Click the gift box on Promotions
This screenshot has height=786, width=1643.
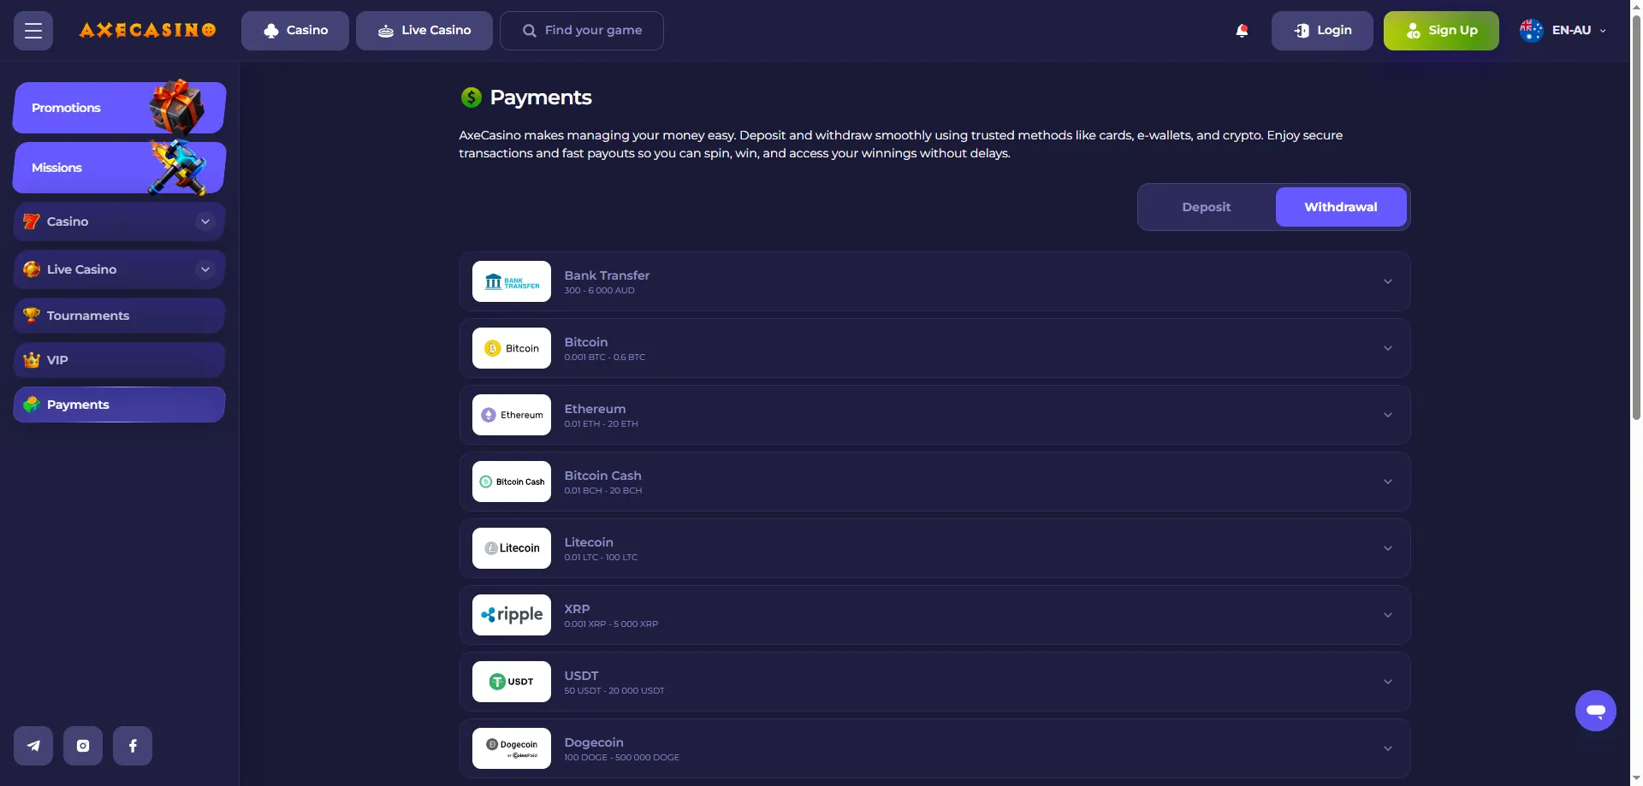coord(177,107)
